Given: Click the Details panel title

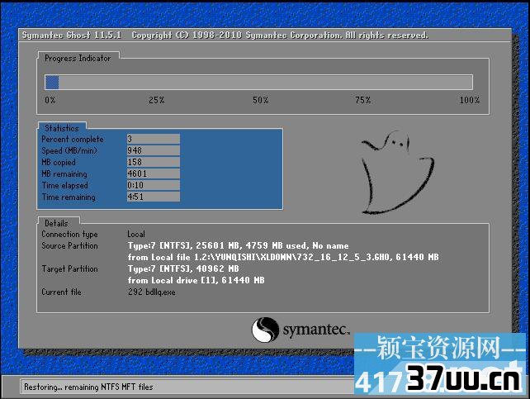Looking at the screenshot, I should coord(56,223).
